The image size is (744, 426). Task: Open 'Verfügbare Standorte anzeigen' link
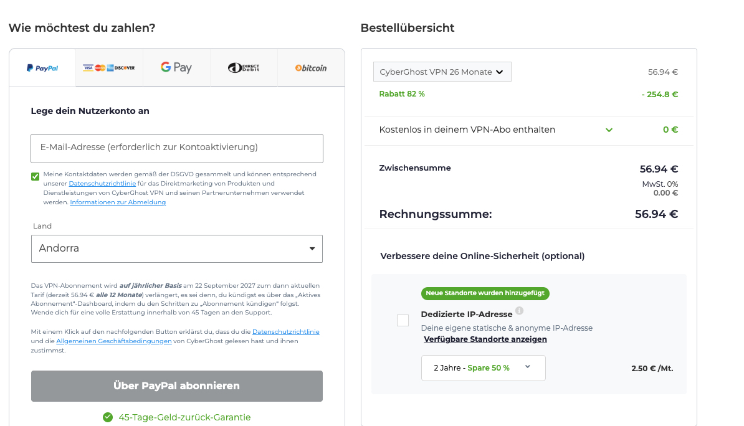[485, 339]
